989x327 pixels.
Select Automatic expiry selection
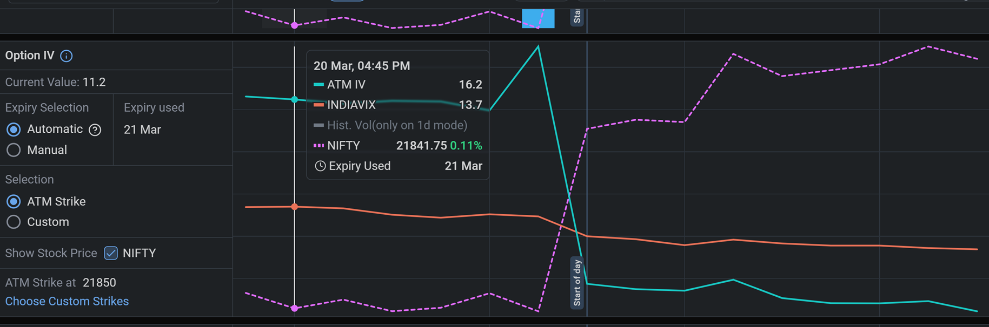14,130
